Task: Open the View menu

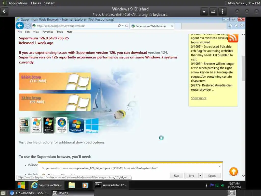Action: pyautogui.click(x=36, y=32)
